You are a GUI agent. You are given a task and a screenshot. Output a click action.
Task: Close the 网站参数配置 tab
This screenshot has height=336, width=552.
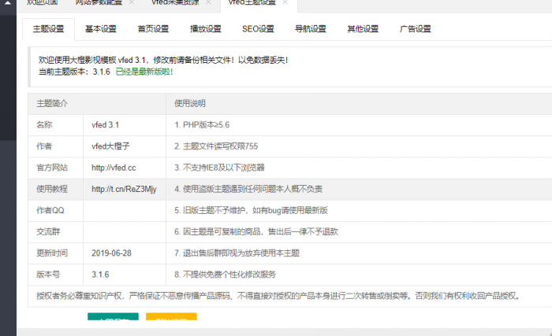pyautogui.click(x=132, y=3)
